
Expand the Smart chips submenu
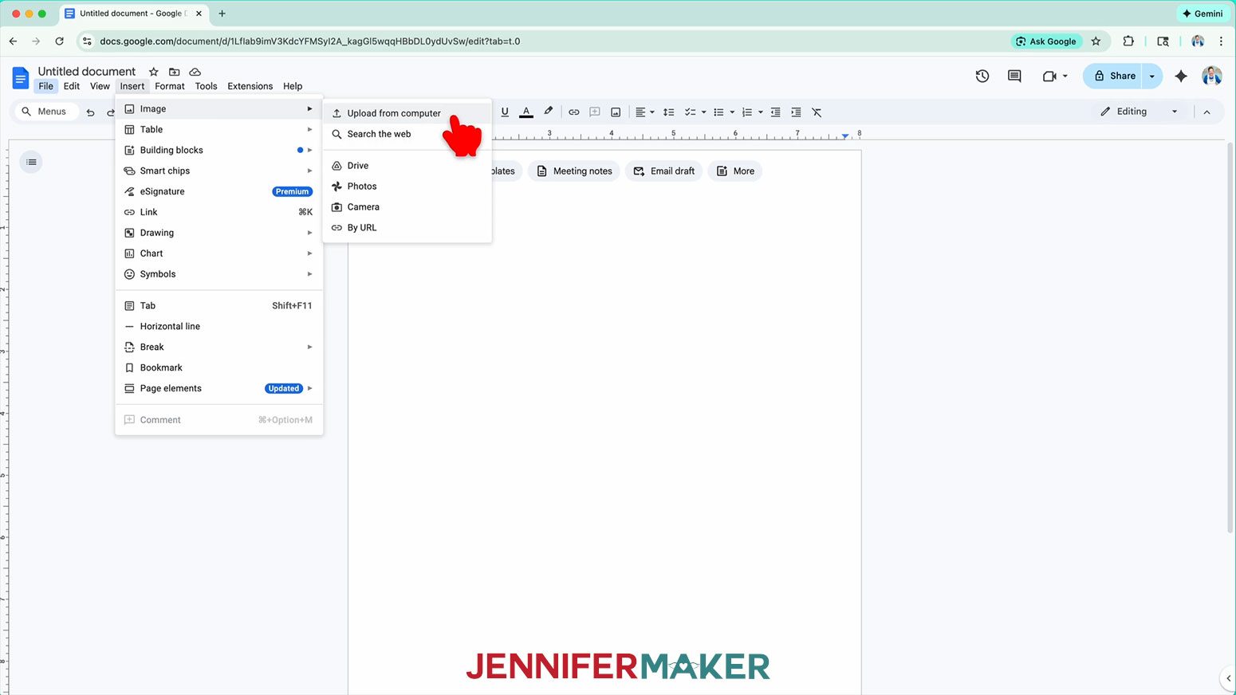[x=219, y=171]
